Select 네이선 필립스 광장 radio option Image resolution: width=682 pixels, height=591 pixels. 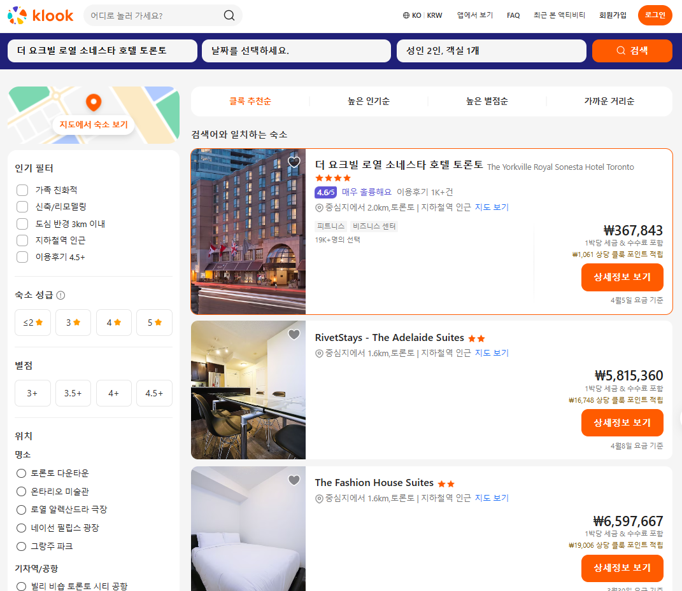(21, 528)
